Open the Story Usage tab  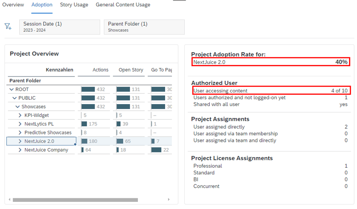[74, 5]
